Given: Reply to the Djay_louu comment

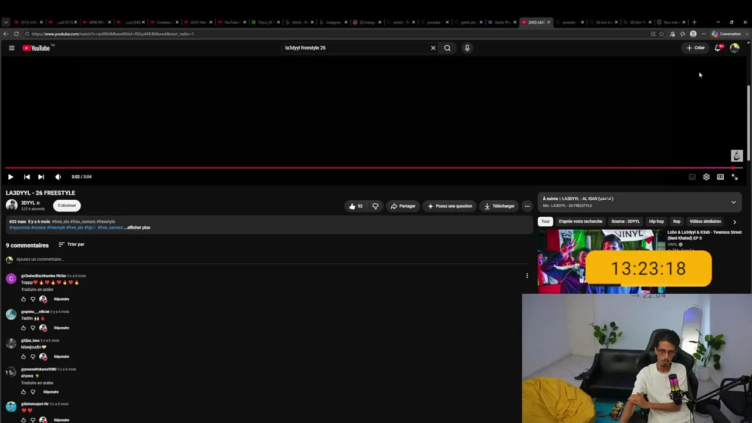Looking at the screenshot, I should tap(62, 357).
